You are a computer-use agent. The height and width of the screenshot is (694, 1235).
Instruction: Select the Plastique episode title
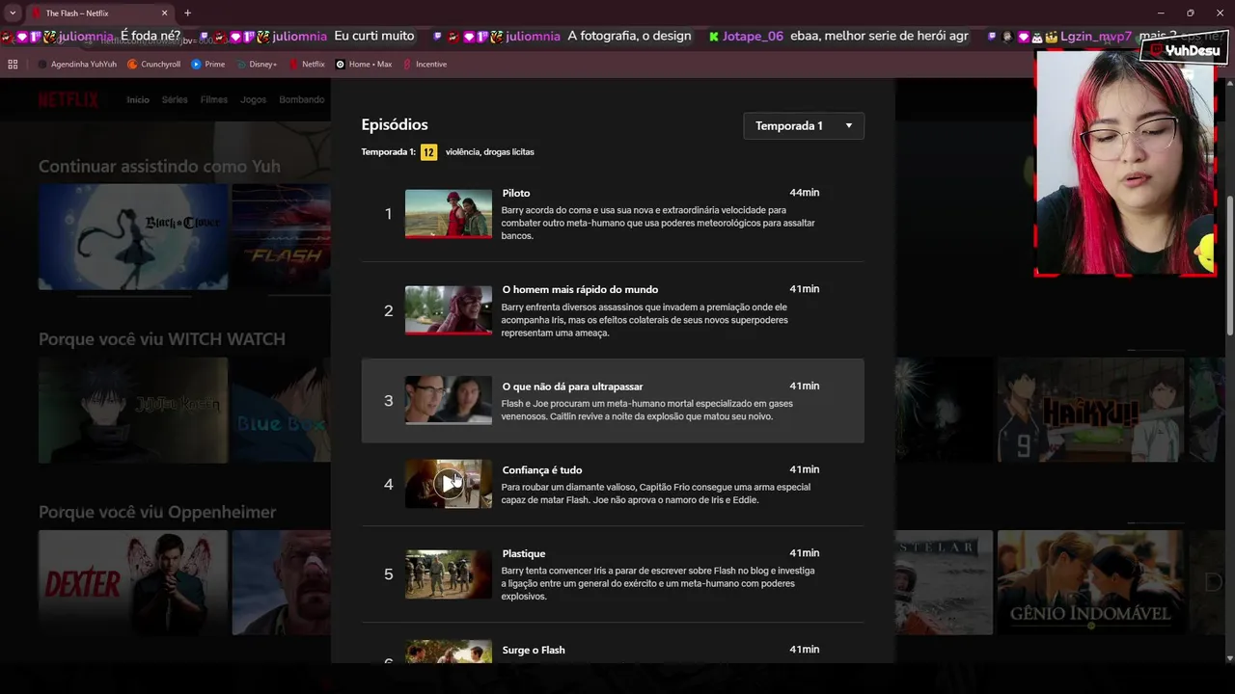click(x=524, y=553)
